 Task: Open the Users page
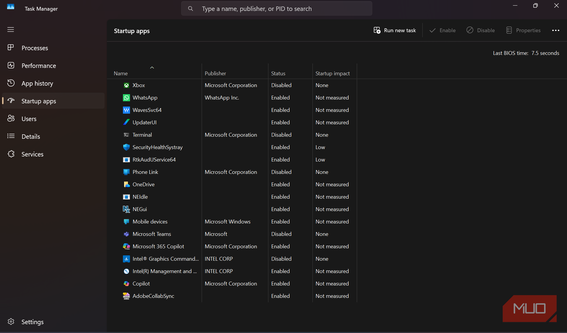coord(53,119)
